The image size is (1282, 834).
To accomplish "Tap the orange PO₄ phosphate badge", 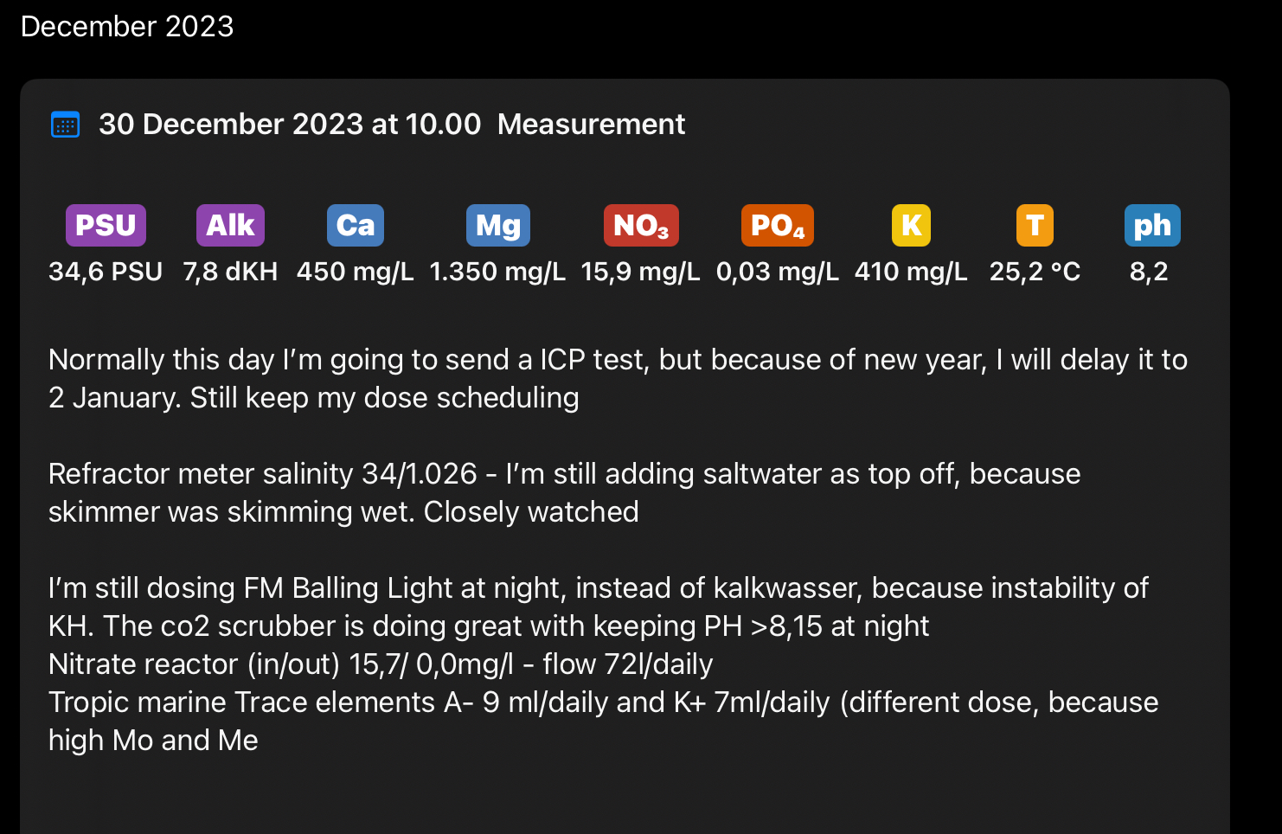I will click(777, 226).
